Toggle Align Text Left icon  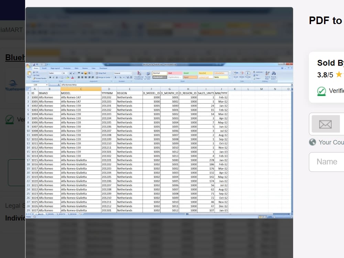coord(79,77)
